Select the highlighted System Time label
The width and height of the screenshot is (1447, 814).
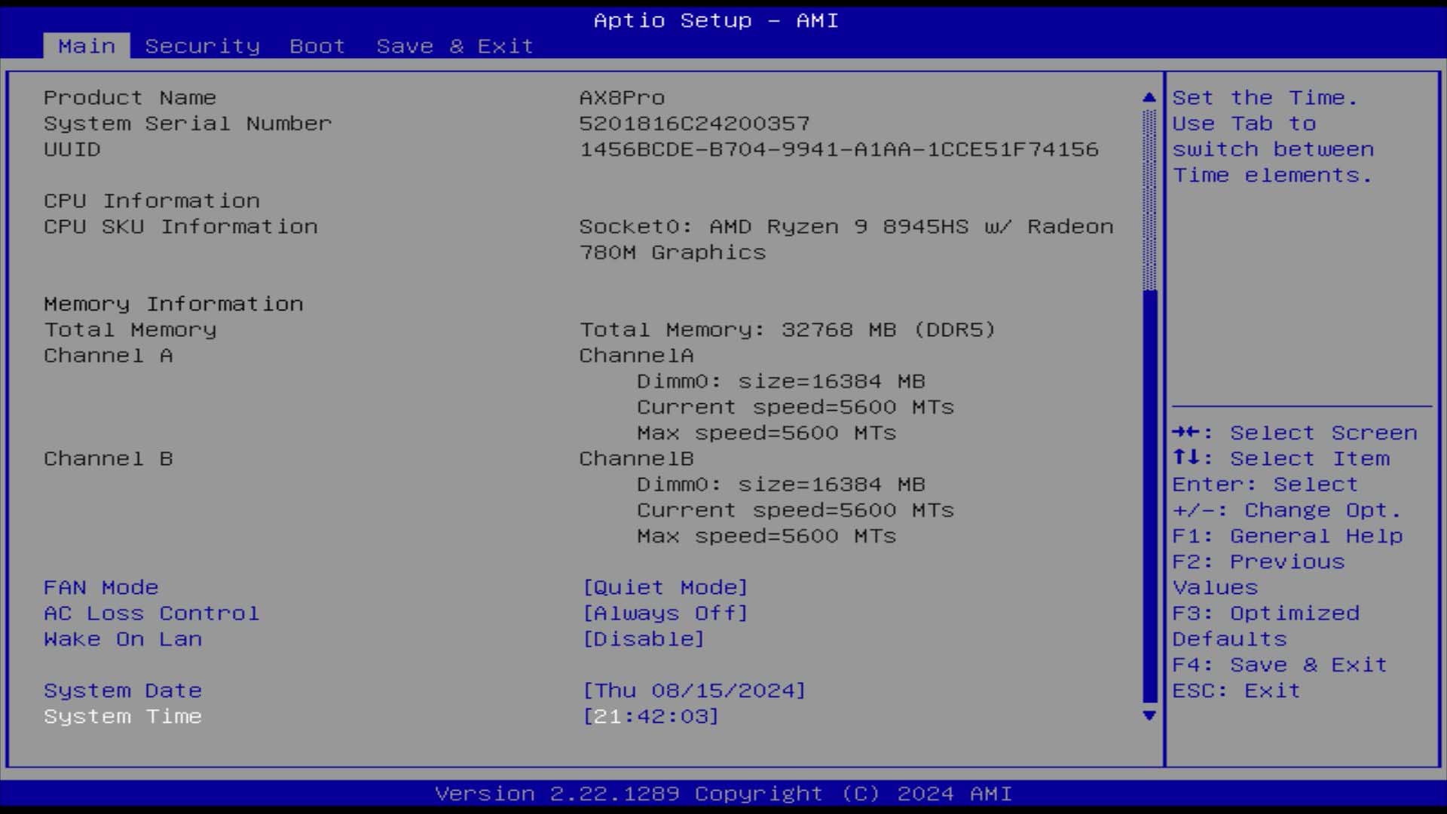pyautogui.click(x=123, y=716)
